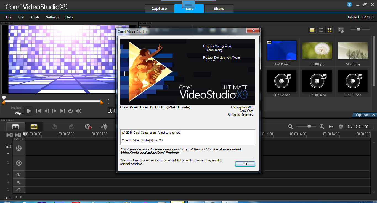Open the Sound Mixer
Viewport: 377px width, 203px height.
click(104, 127)
